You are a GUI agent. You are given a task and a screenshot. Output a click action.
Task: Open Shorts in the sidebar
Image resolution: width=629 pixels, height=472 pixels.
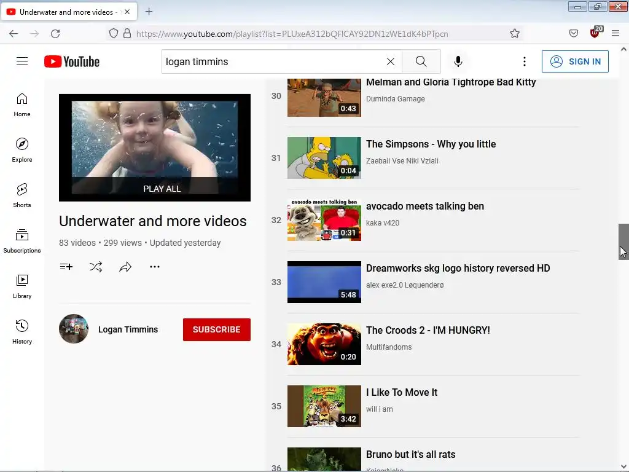coord(22,195)
